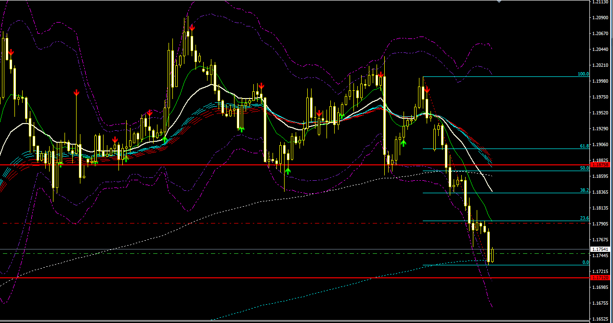Click the red down arrow at the Fibonacci 100.0 swing high

click(x=427, y=89)
